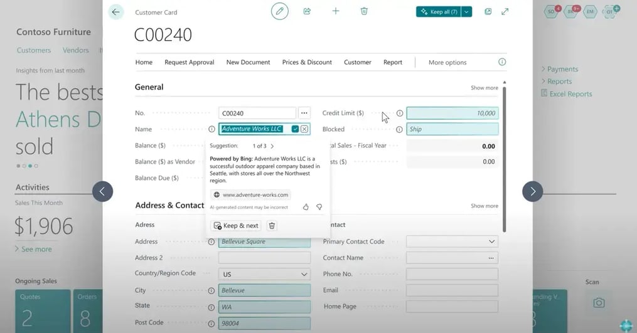Image resolution: width=637 pixels, height=333 pixels.
Task: Open info icon next to Blocked field
Action: click(x=399, y=130)
